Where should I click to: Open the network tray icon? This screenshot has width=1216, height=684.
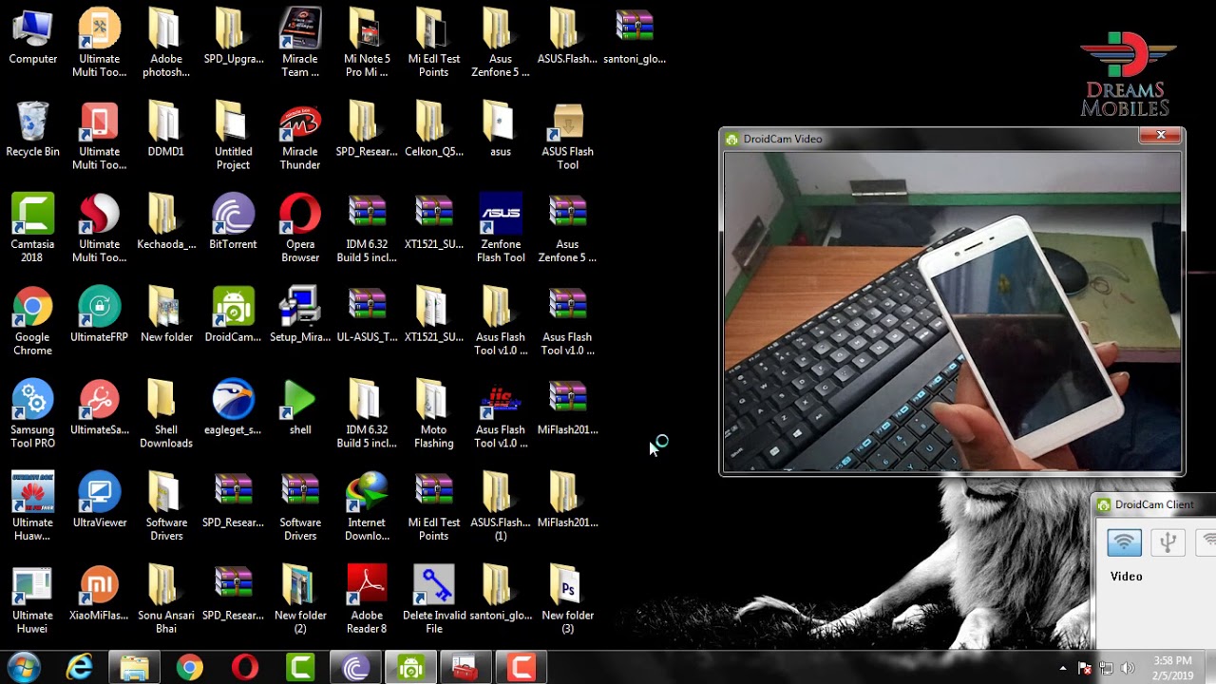coord(1106,669)
